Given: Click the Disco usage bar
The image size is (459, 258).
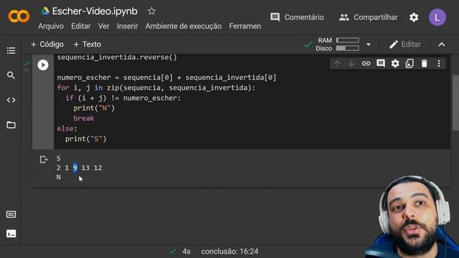Looking at the screenshot, I should pos(347,48).
